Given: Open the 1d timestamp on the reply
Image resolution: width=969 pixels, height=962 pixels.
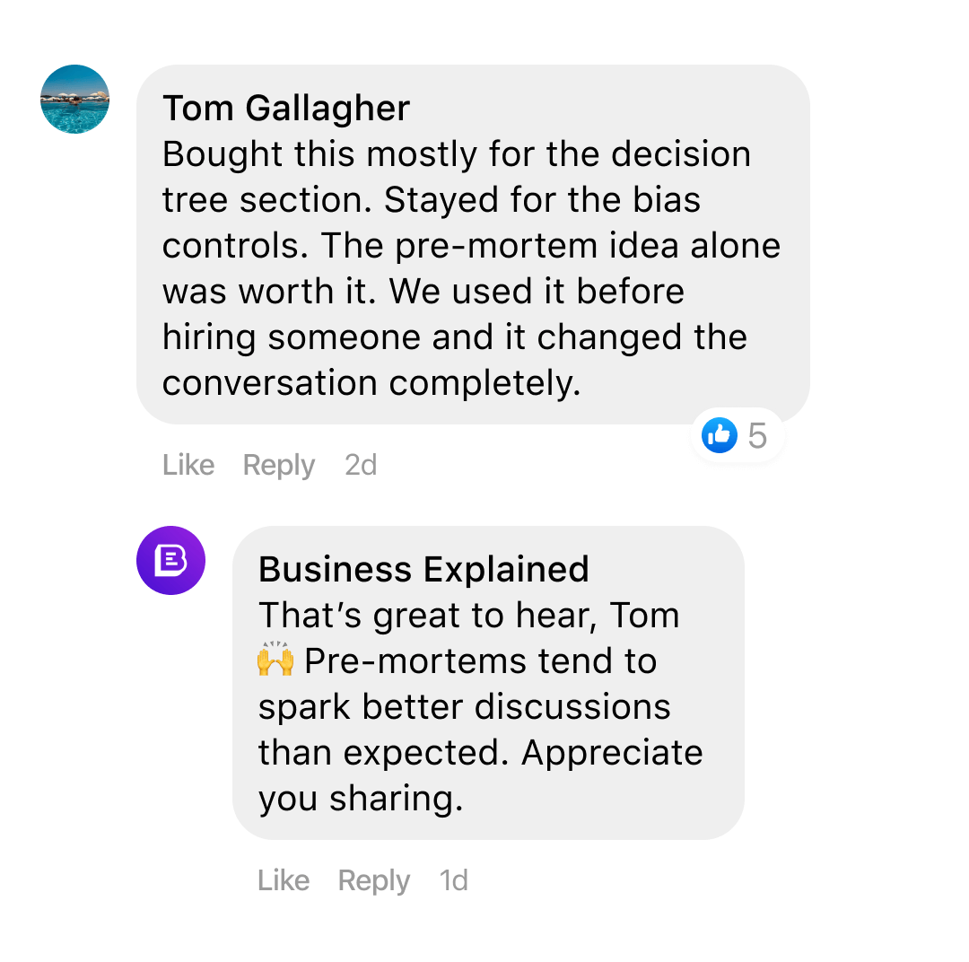Looking at the screenshot, I should (454, 880).
